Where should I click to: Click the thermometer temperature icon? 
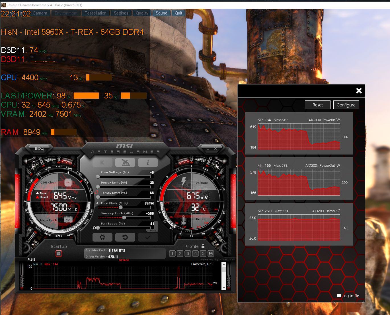[x=183, y=221]
